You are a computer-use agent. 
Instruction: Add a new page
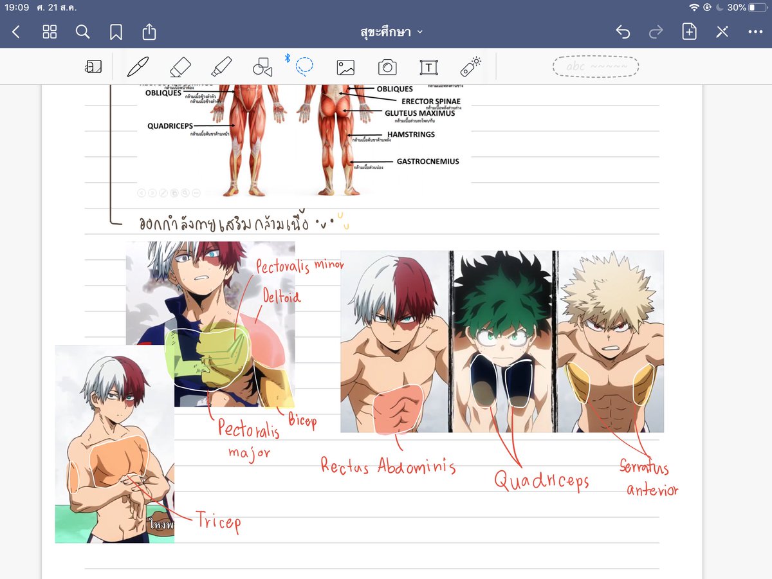(x=689, y=32)
